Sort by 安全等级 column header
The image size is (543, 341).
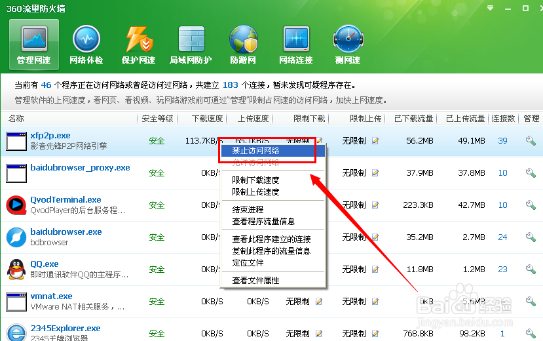[158, 119]
